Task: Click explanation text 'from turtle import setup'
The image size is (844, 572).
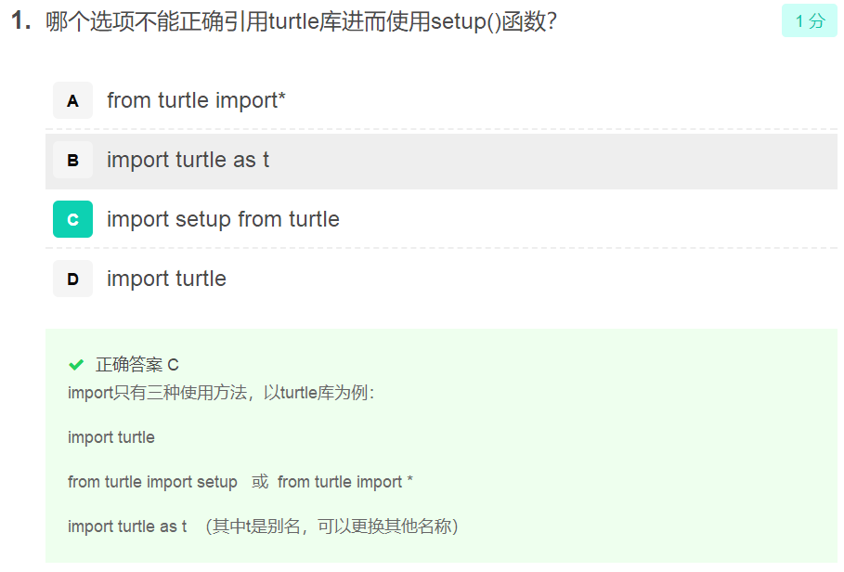Action: (152, 482)
